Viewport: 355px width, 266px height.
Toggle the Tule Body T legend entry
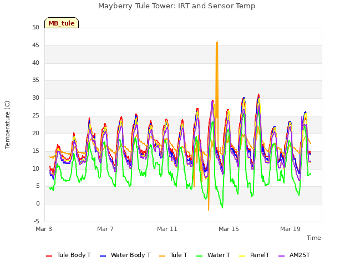click(68, 255)
